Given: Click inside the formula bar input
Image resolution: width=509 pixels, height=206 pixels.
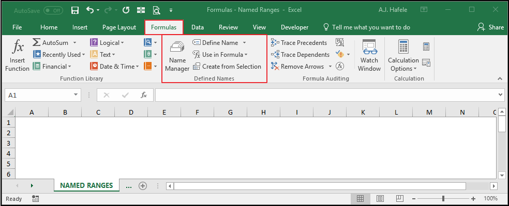Looking at the screenshot, I should click(x=326, y=95).
